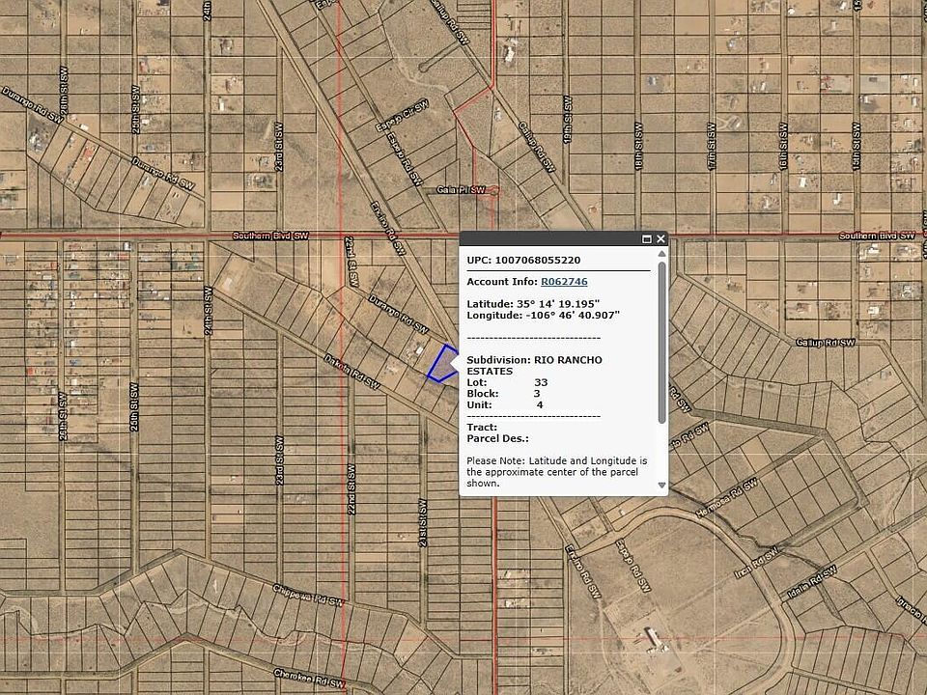This screenshot has width=927, height=695.
Task: Click Espejo Cir SW street label
Action: tap(402, 115)
